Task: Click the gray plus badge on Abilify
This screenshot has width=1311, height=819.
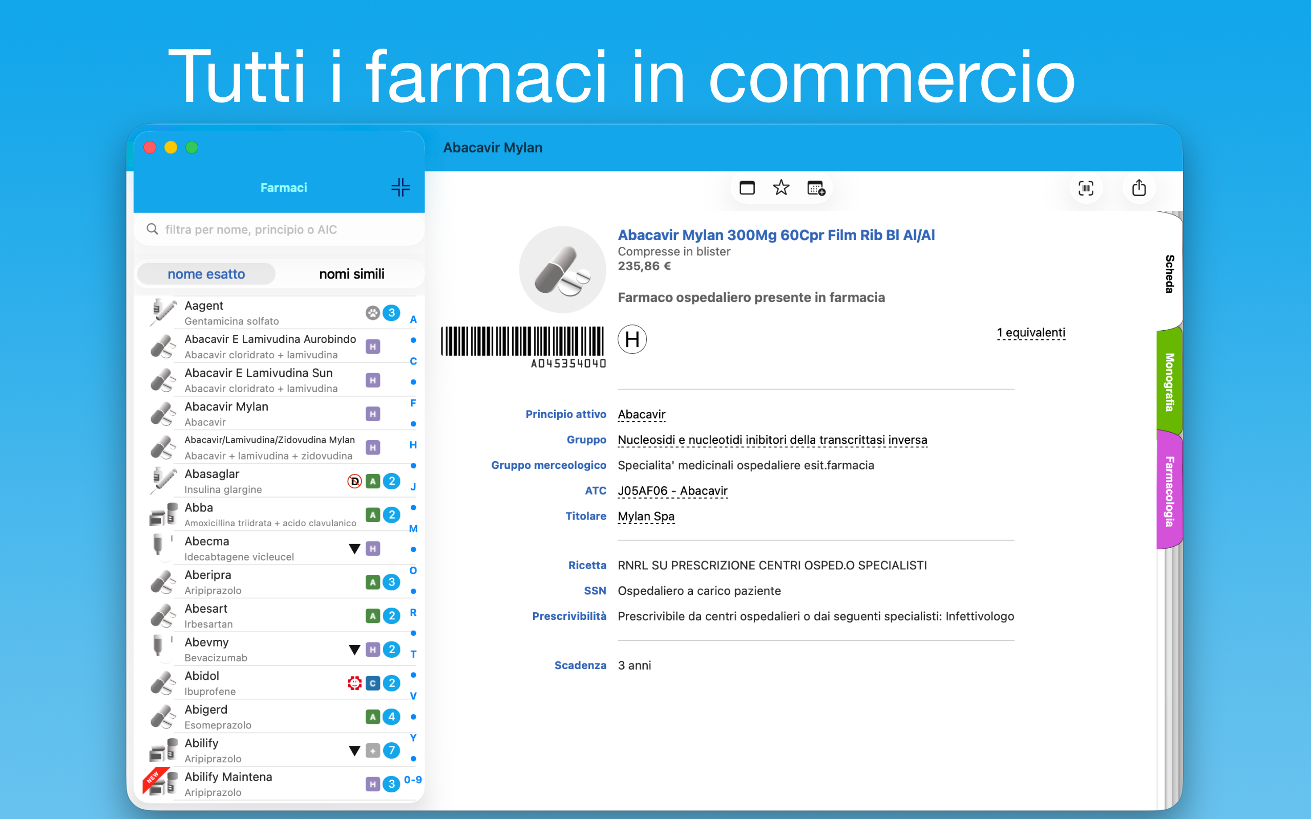Action: pos(372,750)
